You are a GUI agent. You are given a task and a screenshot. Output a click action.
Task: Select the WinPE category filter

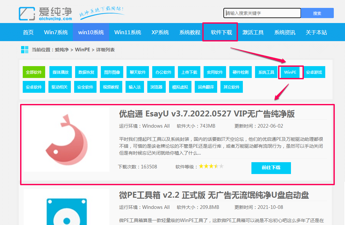click(290, 72)
